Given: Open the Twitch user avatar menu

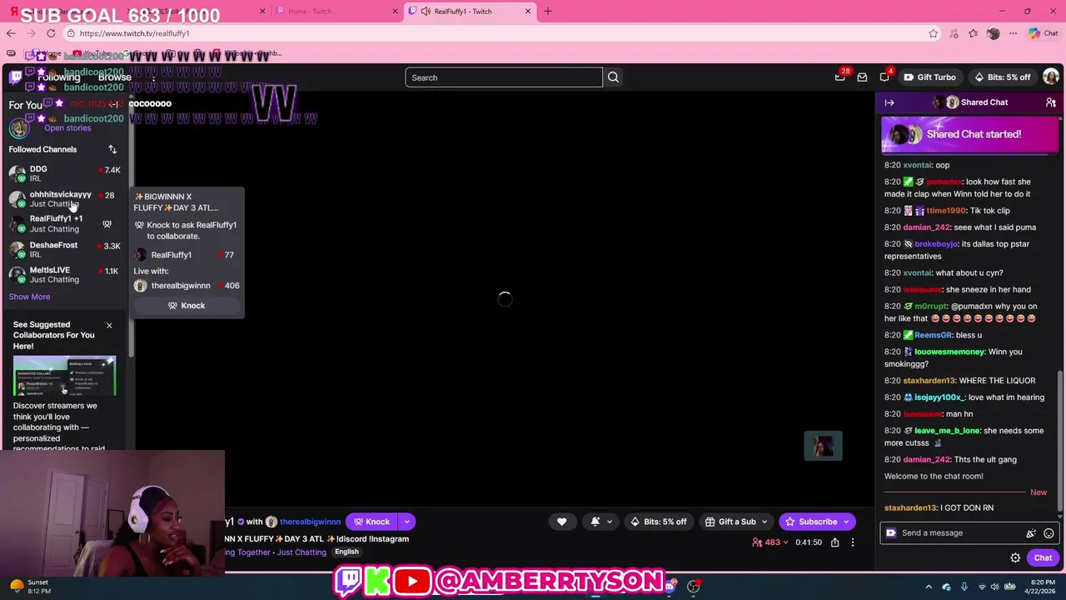Looking at the screenshot, I should (1051, 77).
